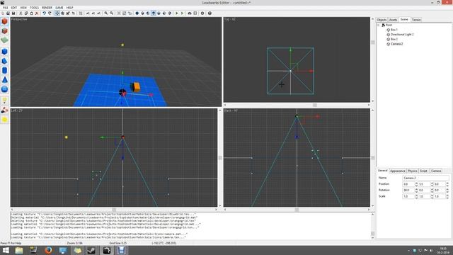Click the Undo arrow icon

click(44, 13)
